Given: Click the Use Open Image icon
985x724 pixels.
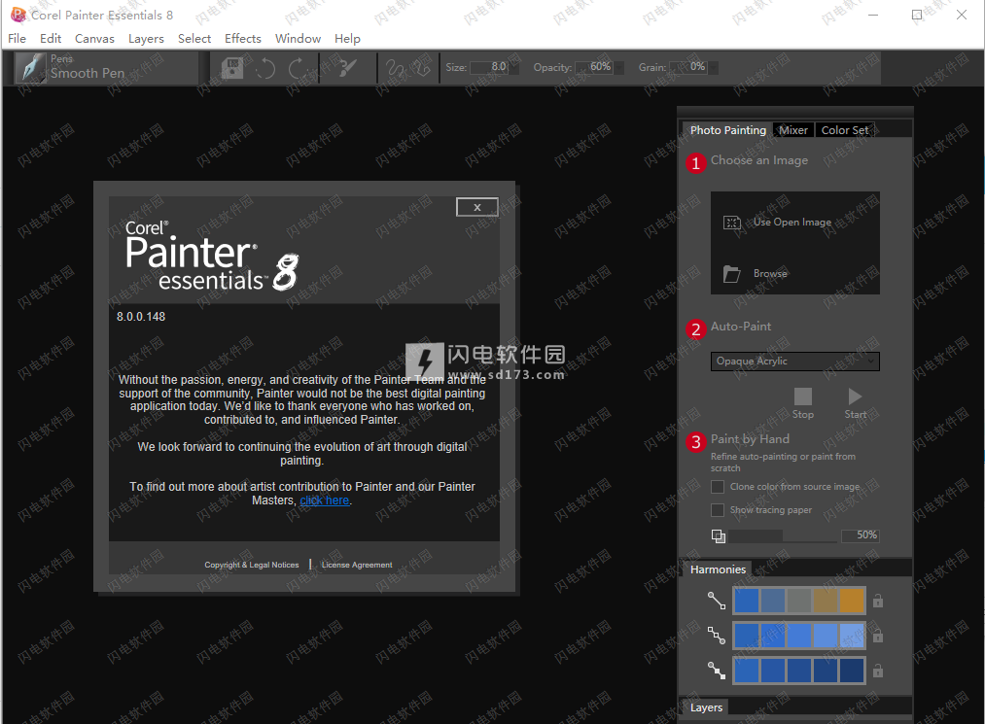Looking at the screenshot, I should click(732, 223).
